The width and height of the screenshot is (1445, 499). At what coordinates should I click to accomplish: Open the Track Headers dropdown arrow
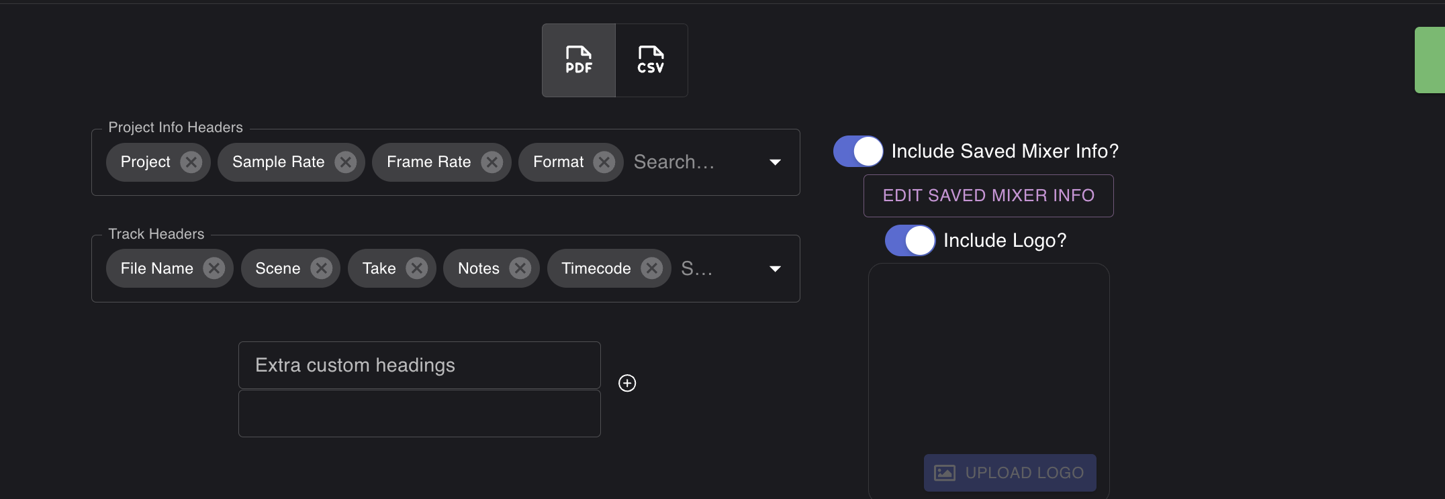[775, 269]
